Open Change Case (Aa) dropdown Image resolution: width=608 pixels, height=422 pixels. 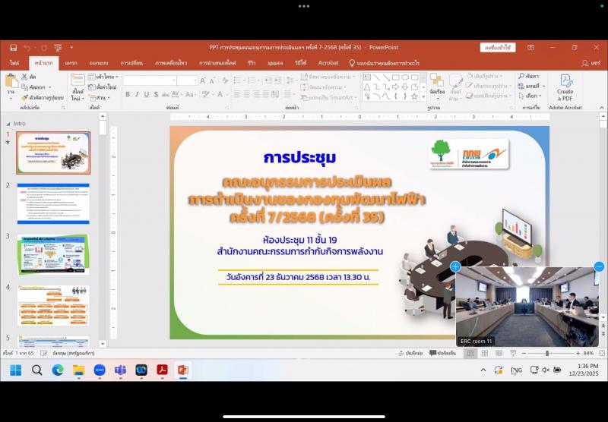[x=191, y=94]
